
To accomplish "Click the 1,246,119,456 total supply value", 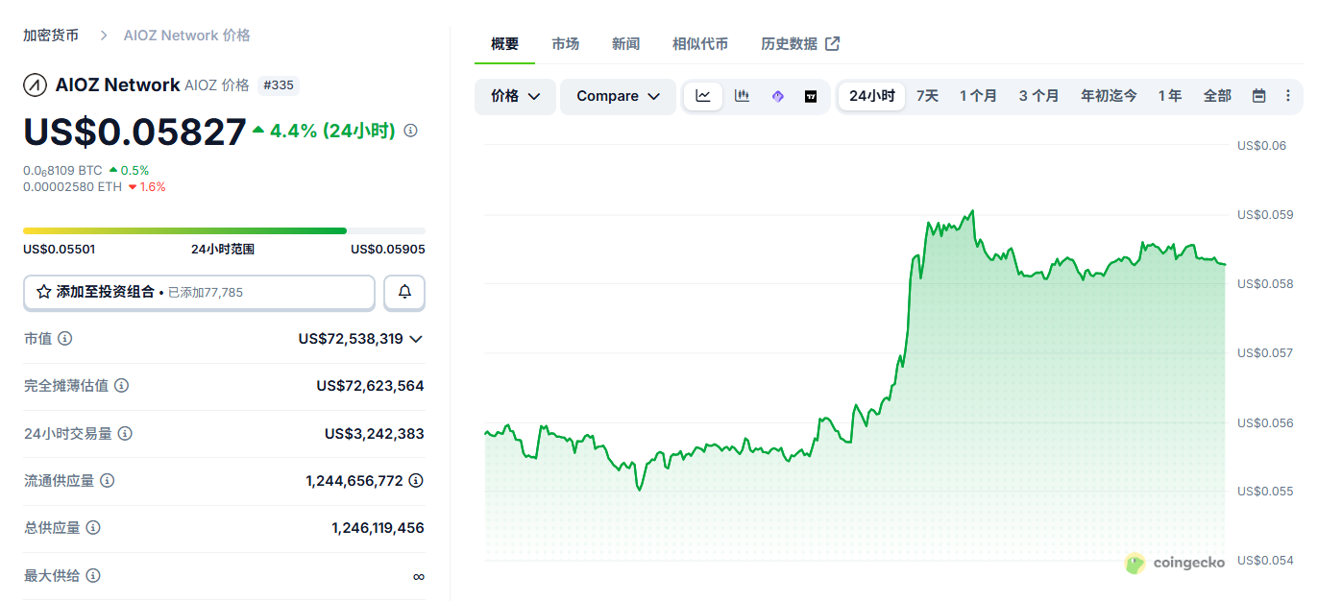I will click(378, 528).
